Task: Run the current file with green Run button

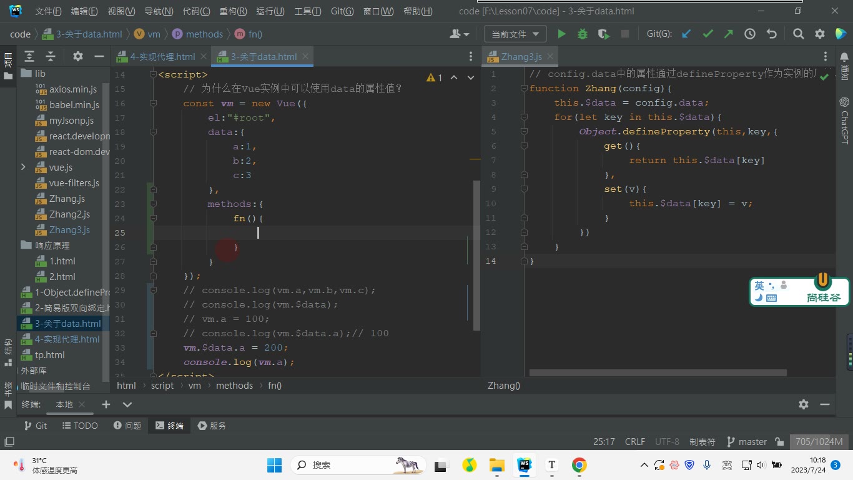Action: point(561,34)
